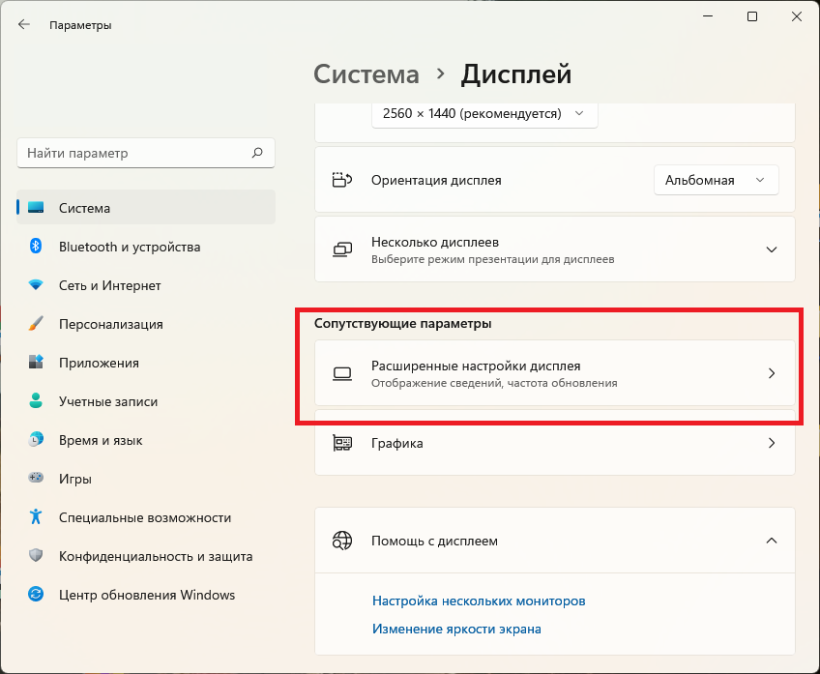This screenshot has width=820, height=674.
Task: Open the 2560 × 1440 resolution dropdown
Action: pos(484,113)
